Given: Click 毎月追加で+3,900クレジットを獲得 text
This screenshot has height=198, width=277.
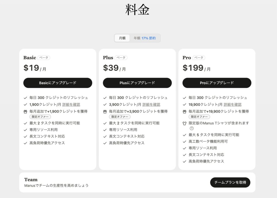Looking at the screenshot, I should click(138, 112).
